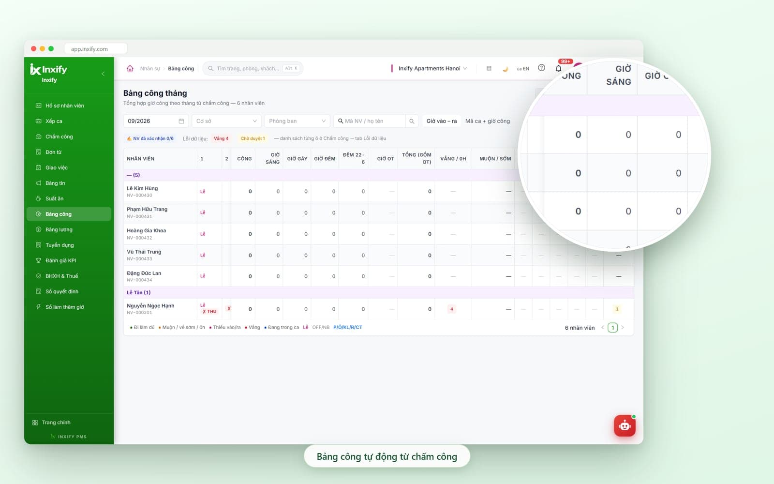This screenshot has height=484, width=774.
Task: Open the Phòng ban dropdown
Action: [x=297, y=121]
